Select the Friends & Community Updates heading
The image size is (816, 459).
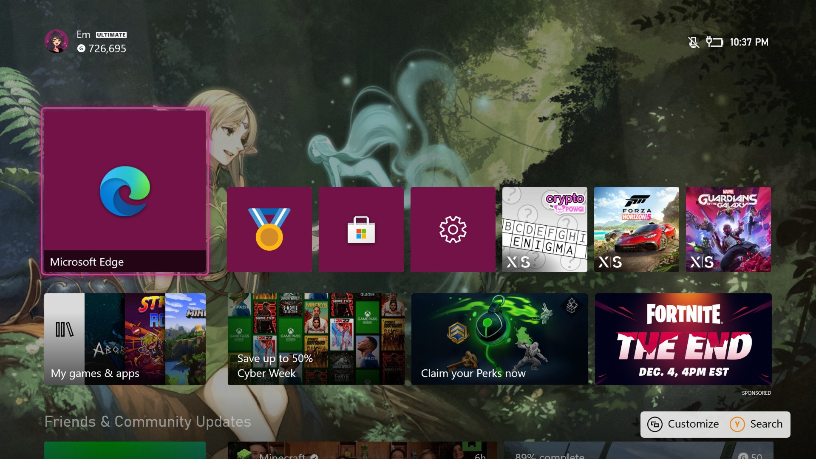pyautogui.click(x=147, y=421)
